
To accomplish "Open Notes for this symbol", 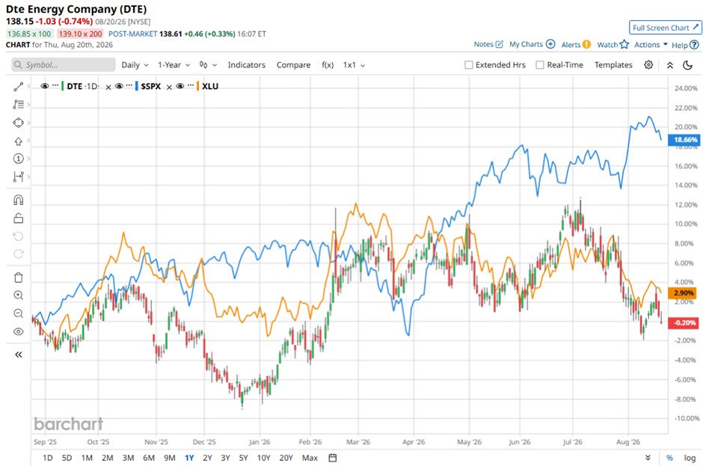I will click(488, 44).
